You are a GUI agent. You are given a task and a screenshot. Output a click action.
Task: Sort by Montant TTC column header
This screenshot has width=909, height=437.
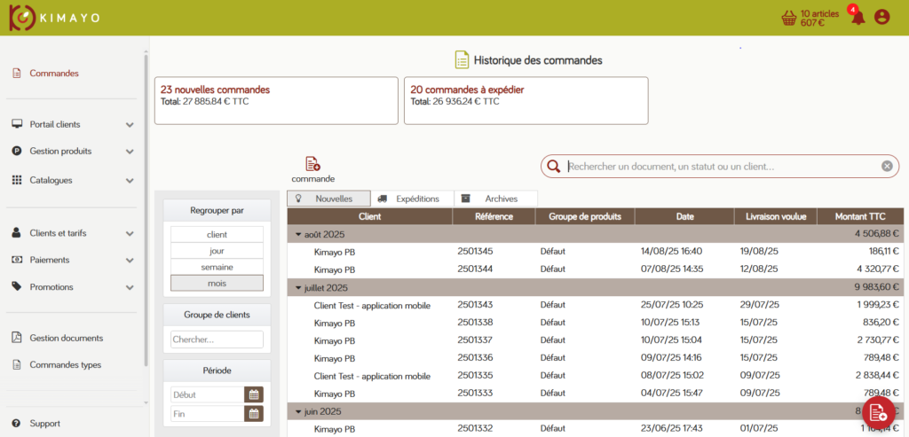coord(860,216)
